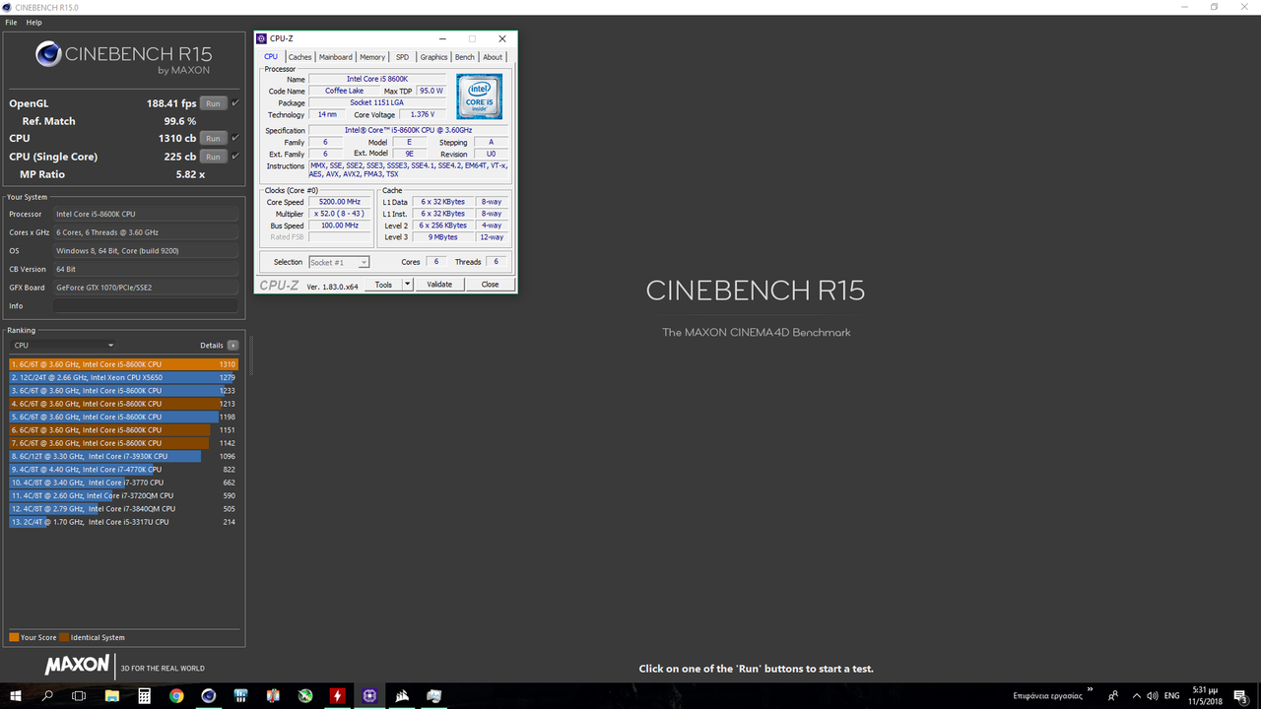Open the Windows Start menu
1261x709 pixels.
pos(16,695)
